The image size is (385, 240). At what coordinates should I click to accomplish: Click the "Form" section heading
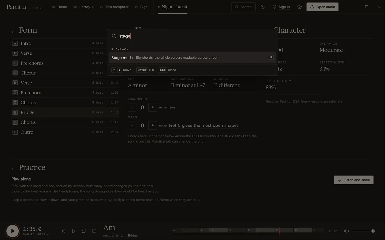[28, 30]
